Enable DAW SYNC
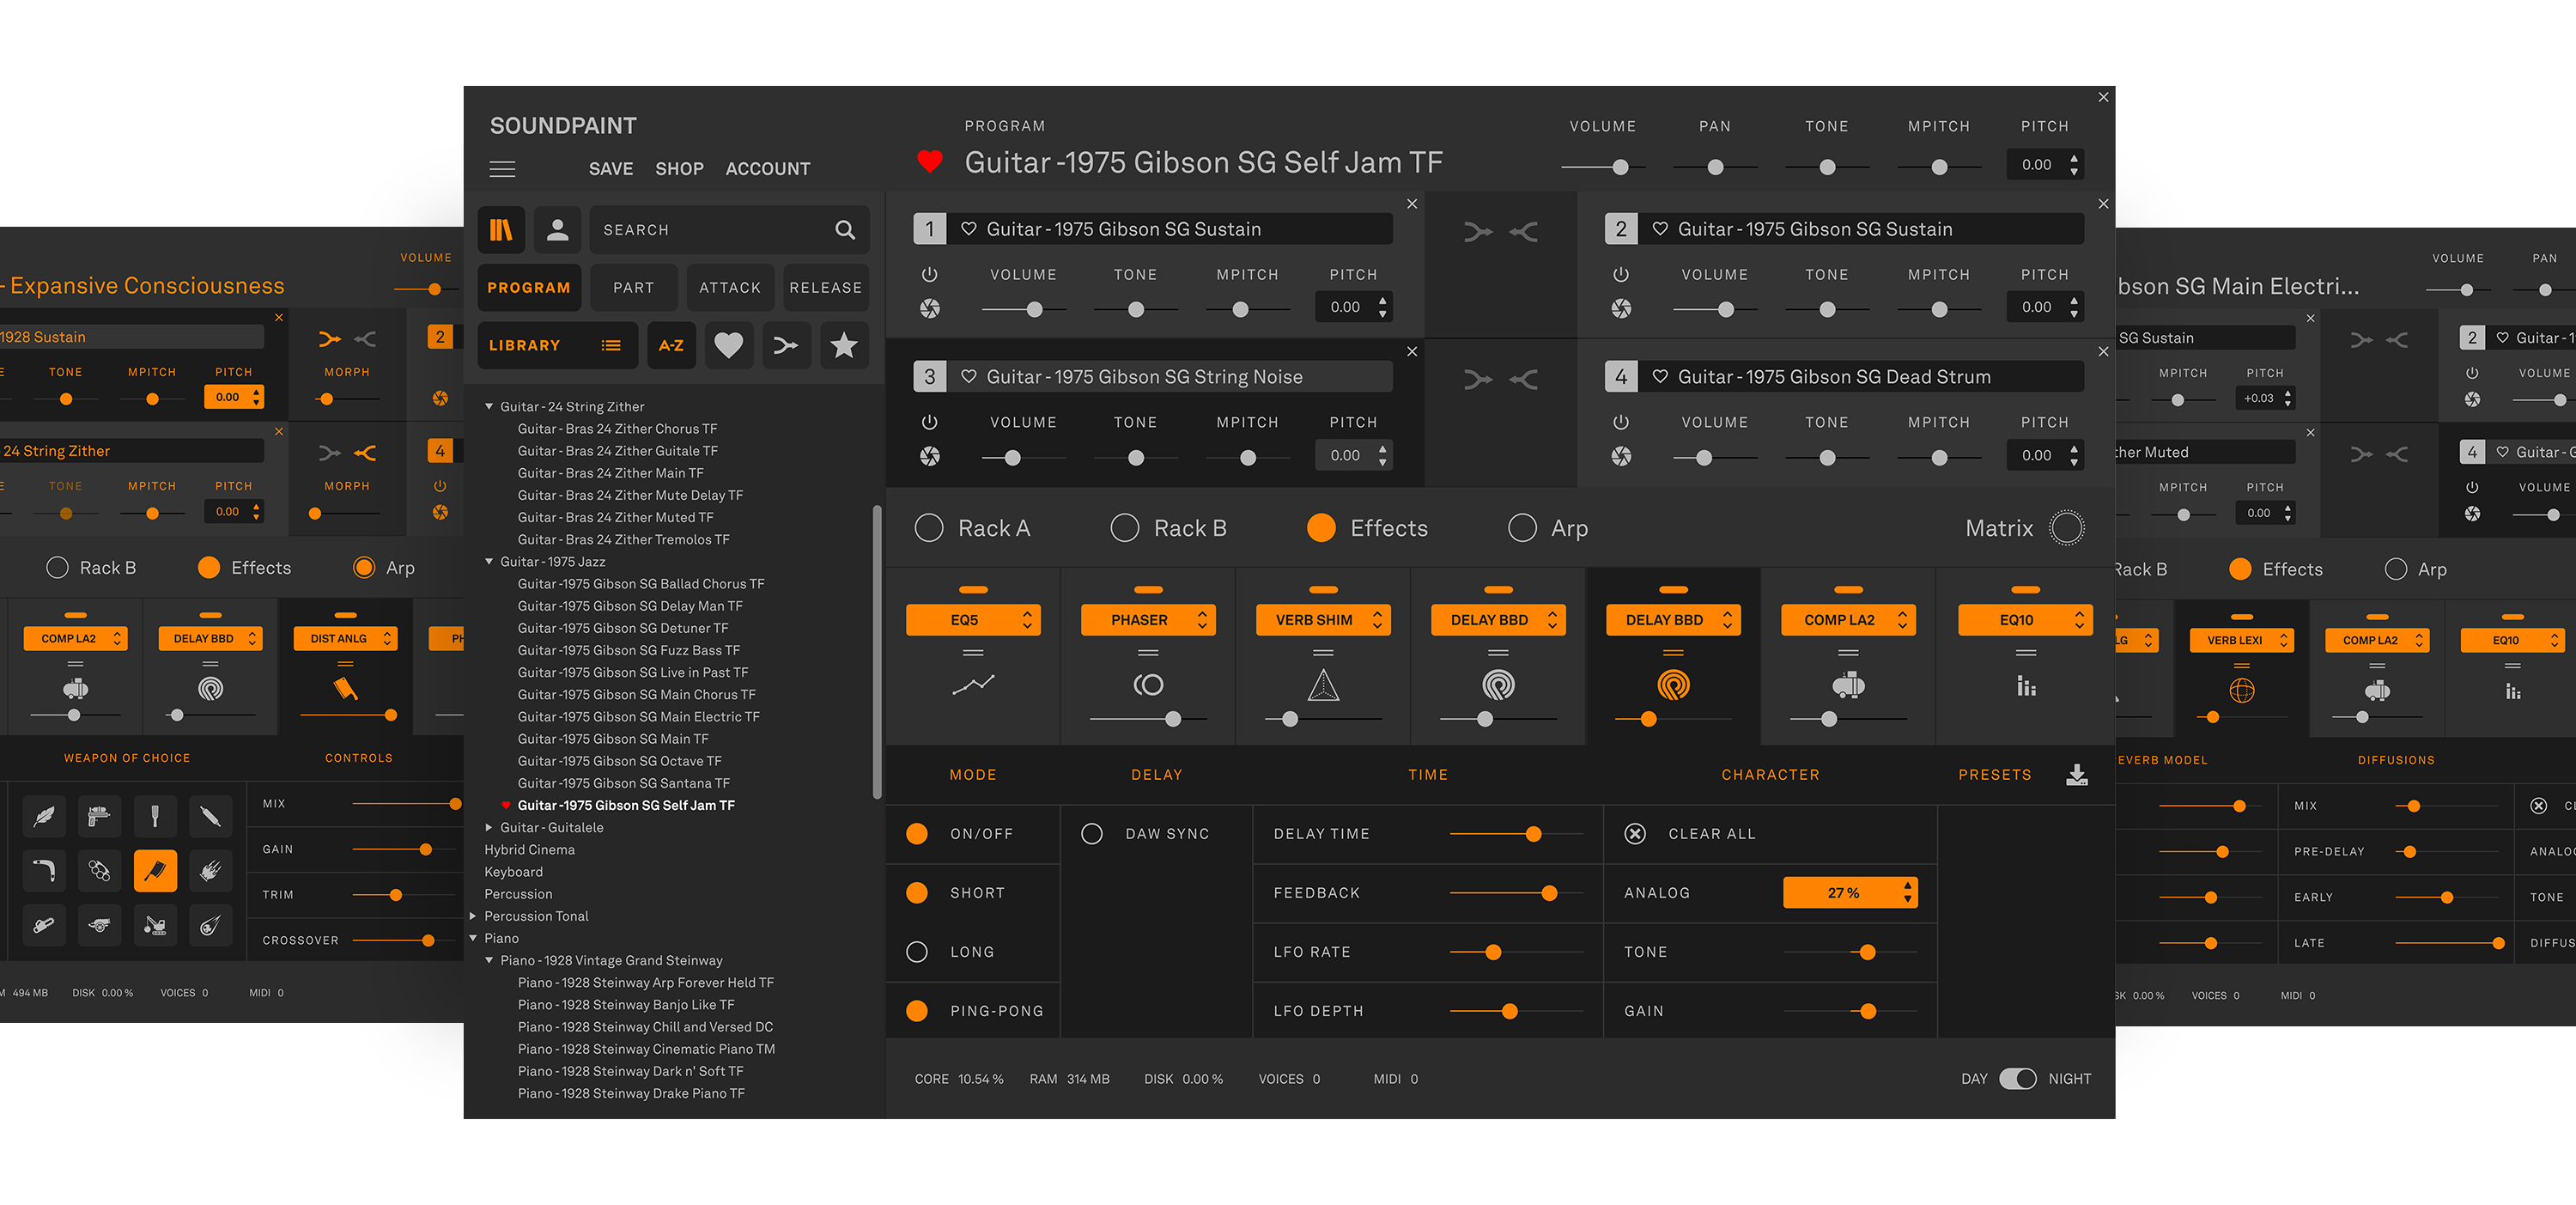 1092,834
